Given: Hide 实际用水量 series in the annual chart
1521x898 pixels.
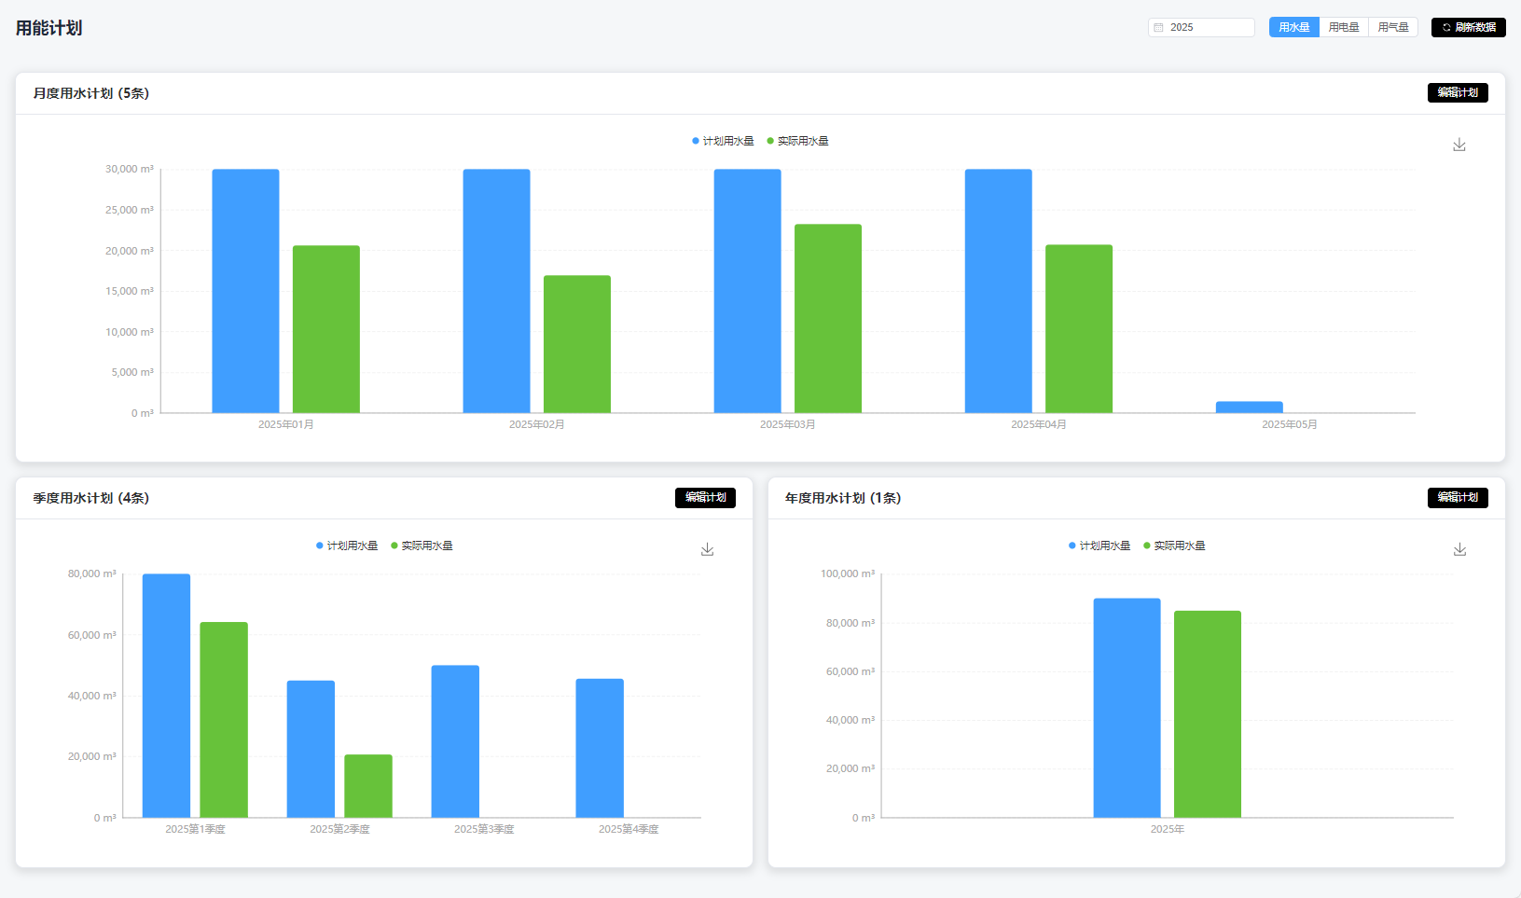Looking at the screenshot, I should [x=1174, y=546].
